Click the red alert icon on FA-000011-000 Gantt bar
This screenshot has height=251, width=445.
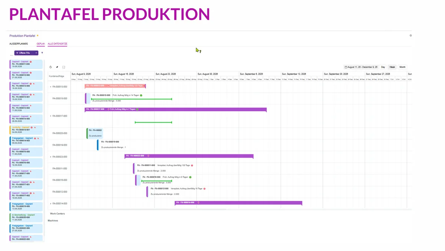(x=192, y=165)
